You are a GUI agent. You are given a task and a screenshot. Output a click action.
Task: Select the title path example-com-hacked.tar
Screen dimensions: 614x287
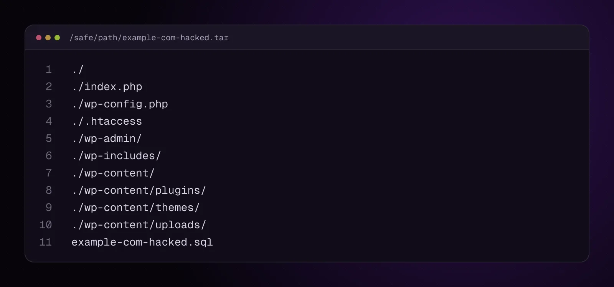coord(149,38)
